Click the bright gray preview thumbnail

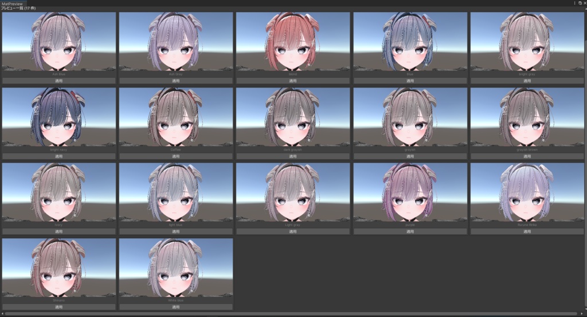click(x=527, y=42)
